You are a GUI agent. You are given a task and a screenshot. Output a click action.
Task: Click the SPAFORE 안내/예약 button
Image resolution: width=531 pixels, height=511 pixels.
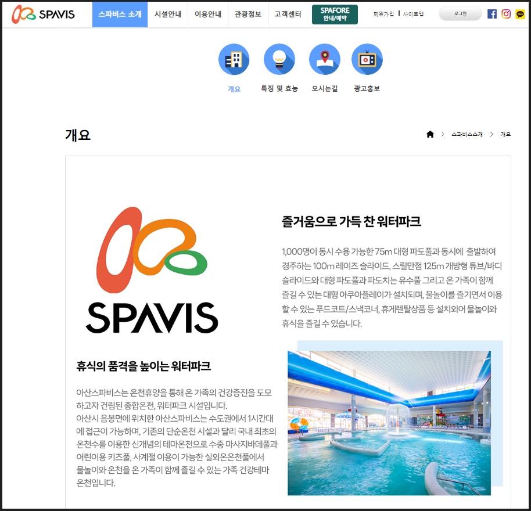(335, 14)
